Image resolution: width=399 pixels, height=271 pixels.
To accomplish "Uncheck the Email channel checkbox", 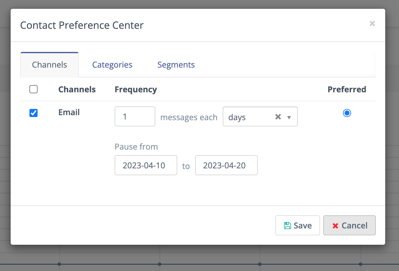I will [34, 113].
